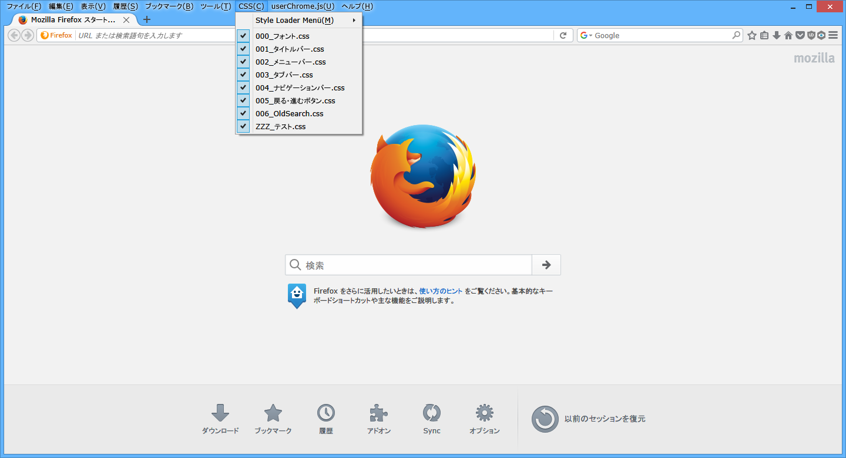Reload the page with the refresh icon
Viewport: 846px width, 458px height.
(x=563, y=35)
